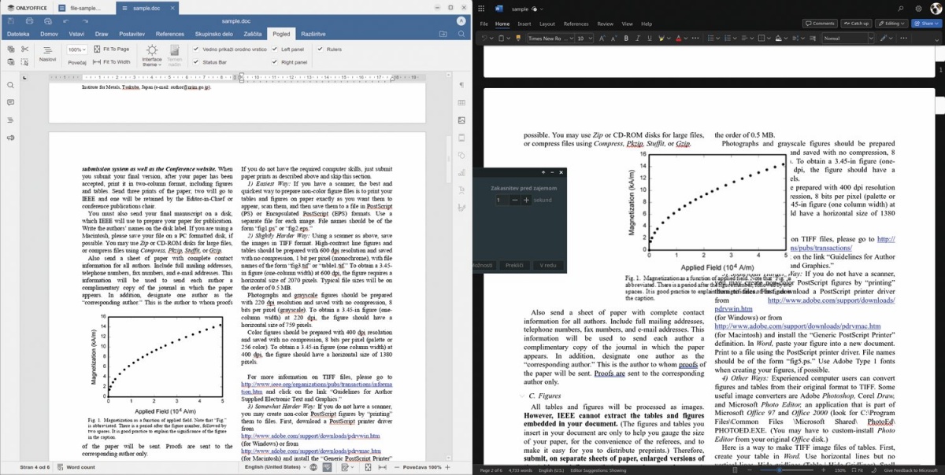The image size is (945, 475).
Task: Click the plus stepper in delay dialog
Action: click(526, 201)
